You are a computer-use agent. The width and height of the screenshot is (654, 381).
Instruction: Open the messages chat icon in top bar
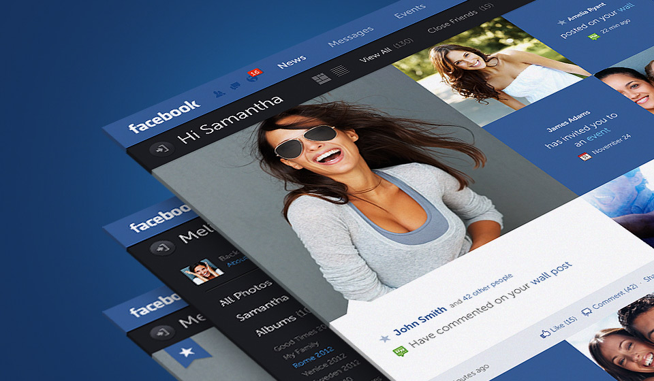coord(235,86)
